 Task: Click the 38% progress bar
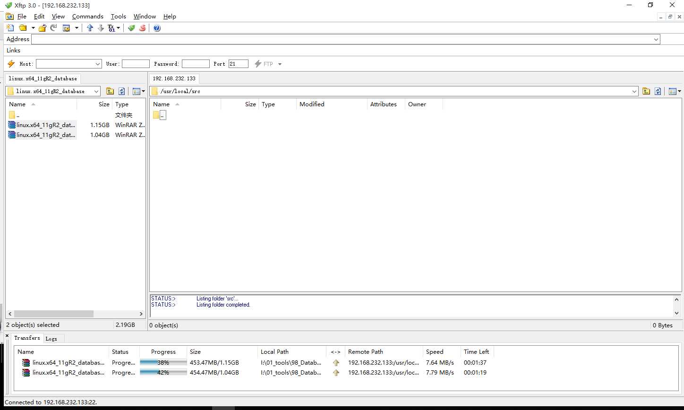tap(163, 363)
